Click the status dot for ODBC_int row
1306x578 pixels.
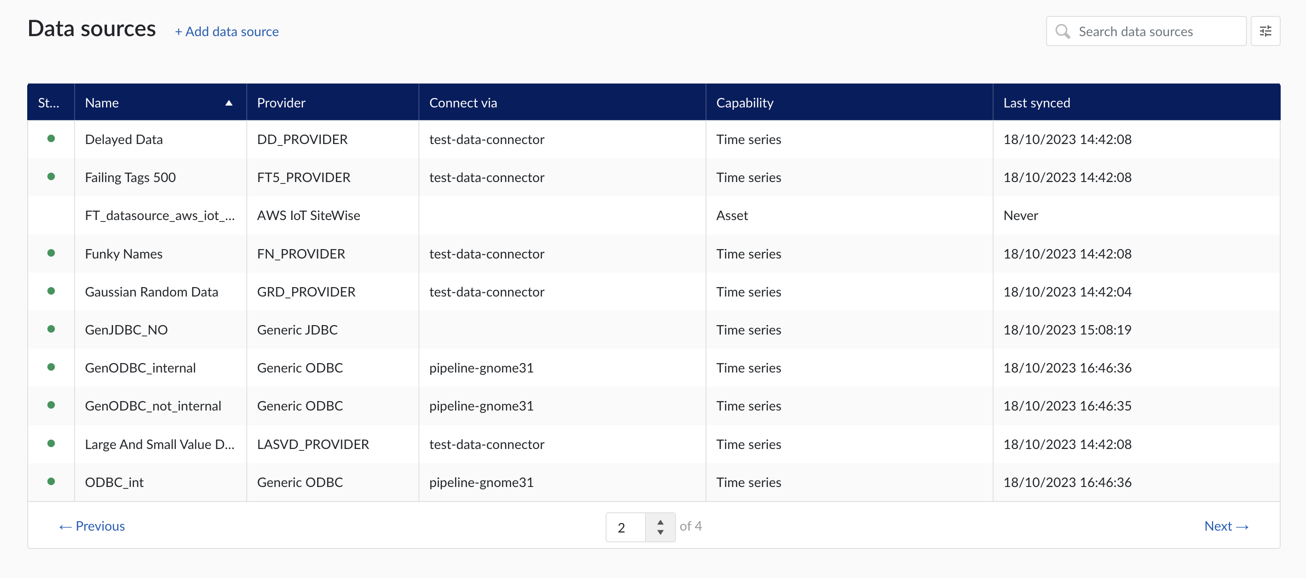[x=51, y=482]
